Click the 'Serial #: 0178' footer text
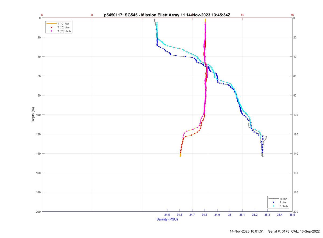The width and height of the screenshot is (323, 238). point(279,231)
